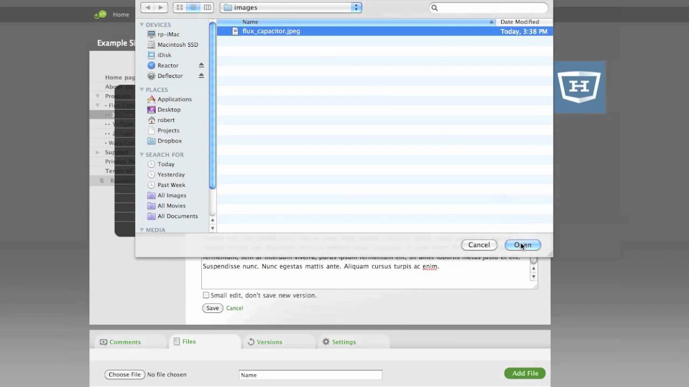Eject the Reactor volume

[x=201, y=66]
